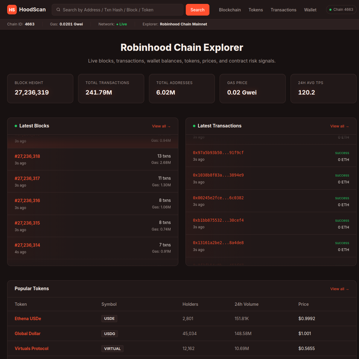Open the Ethena USDe token
Viewport: 359px width, 359px height.
(28, 319)
